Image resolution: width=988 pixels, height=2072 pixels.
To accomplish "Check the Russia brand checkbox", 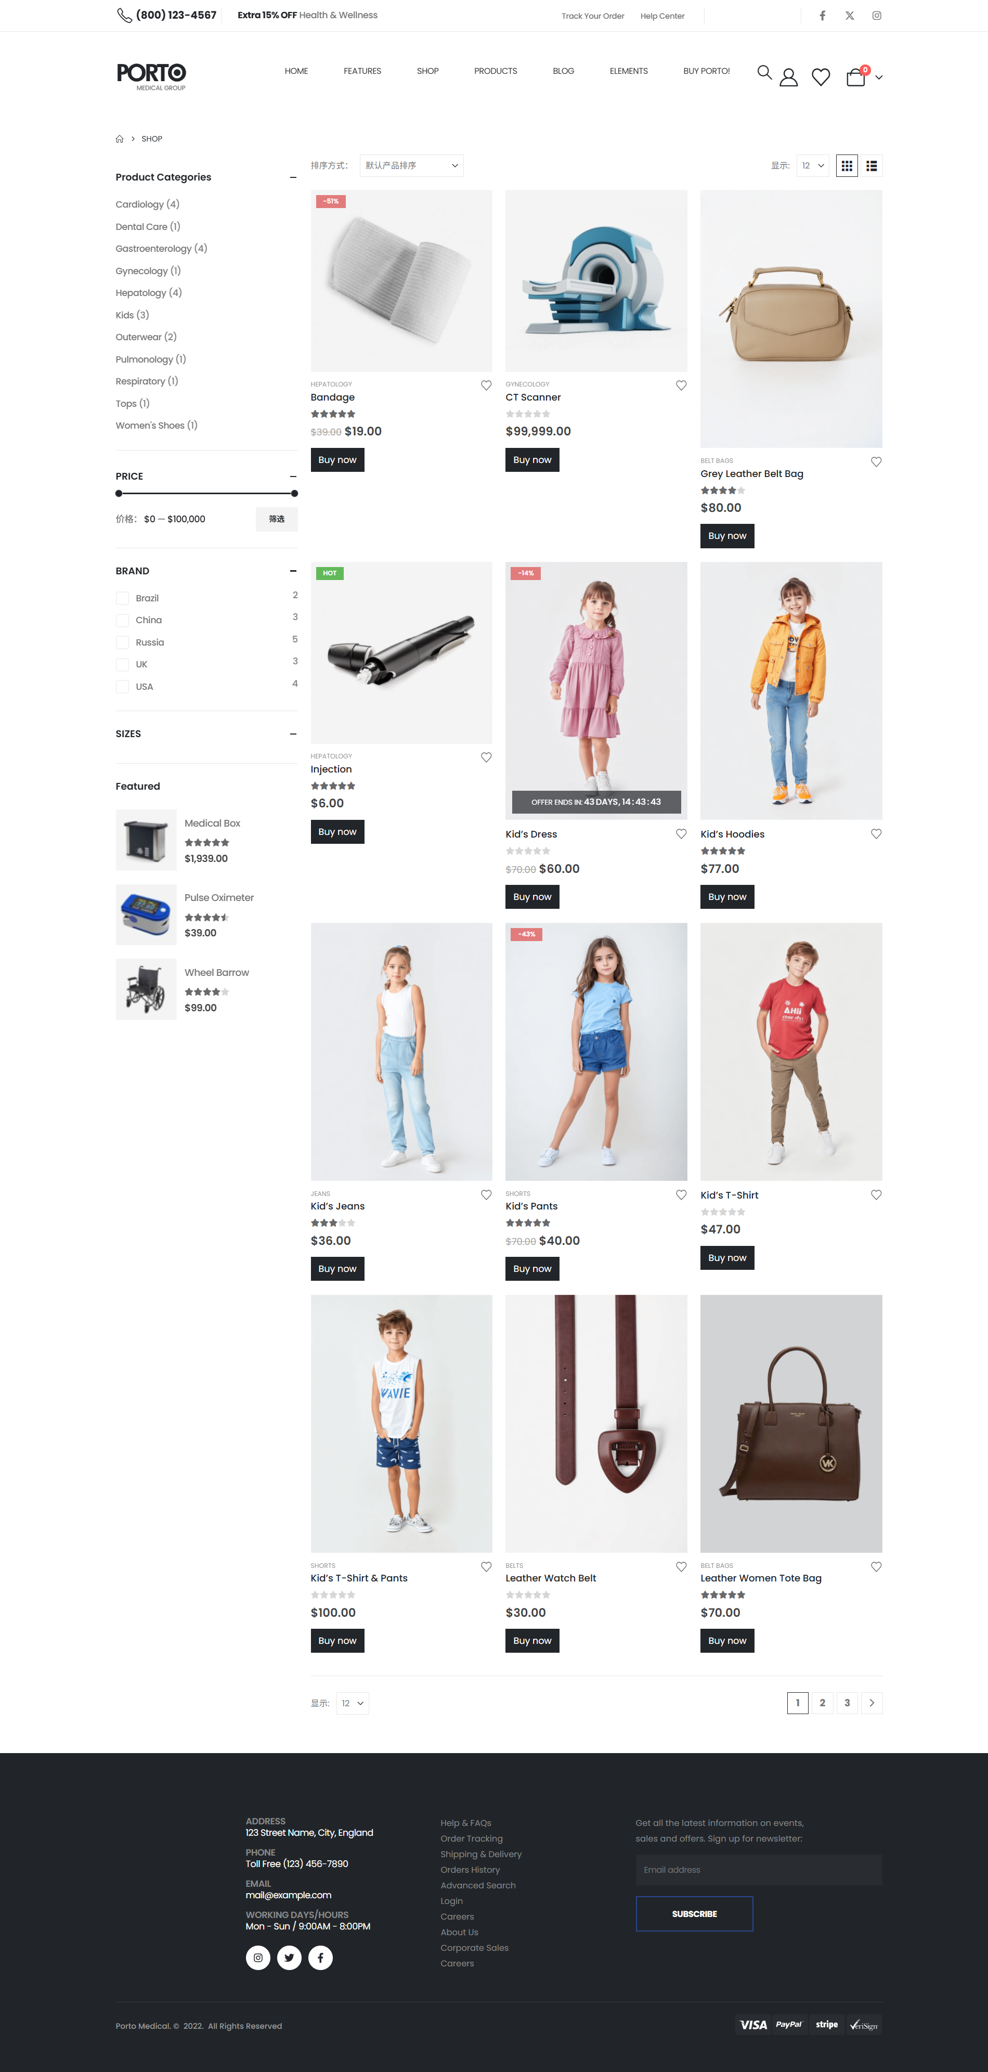I will pos(122,642).
